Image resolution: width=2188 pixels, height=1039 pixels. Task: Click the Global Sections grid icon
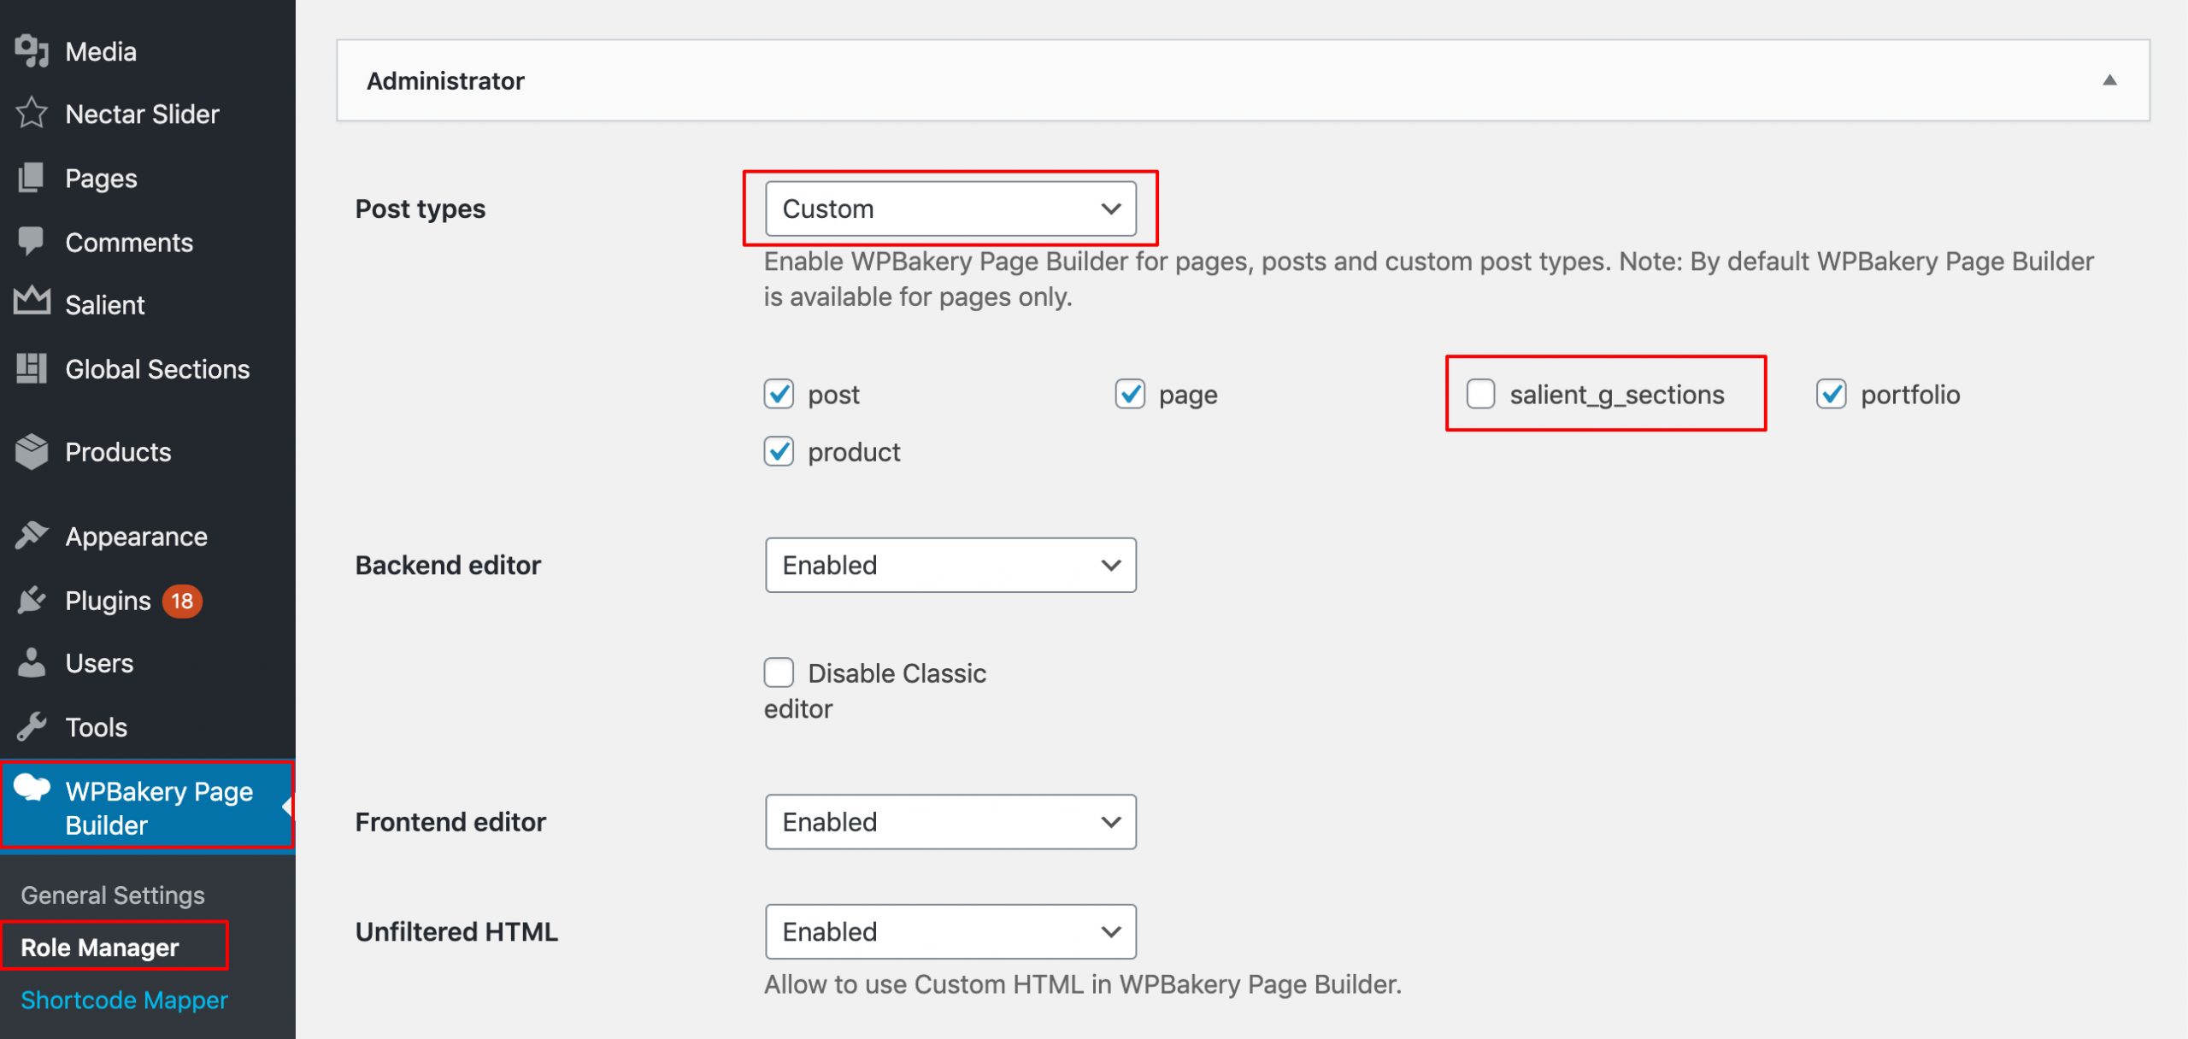(x=32, y=368)
